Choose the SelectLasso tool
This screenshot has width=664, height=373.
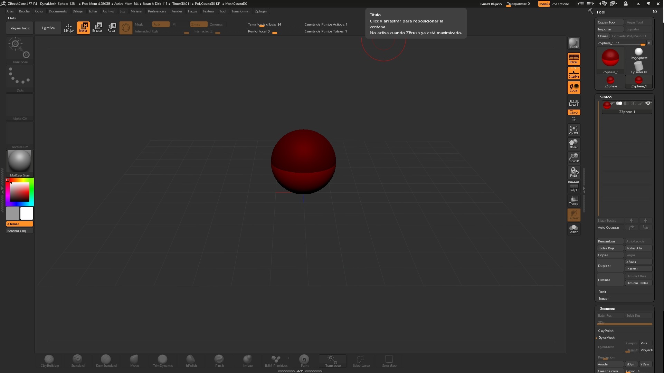(361, 361)
